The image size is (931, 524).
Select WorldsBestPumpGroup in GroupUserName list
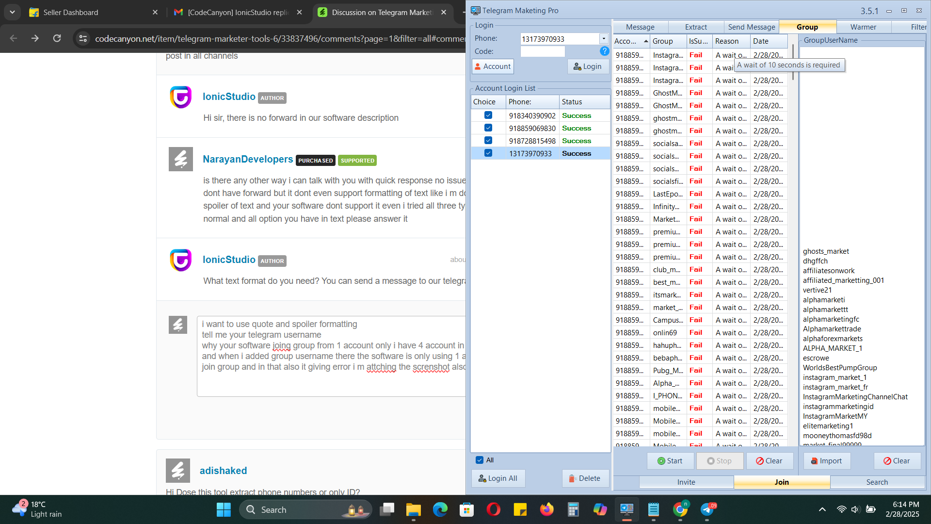(839, 368)
